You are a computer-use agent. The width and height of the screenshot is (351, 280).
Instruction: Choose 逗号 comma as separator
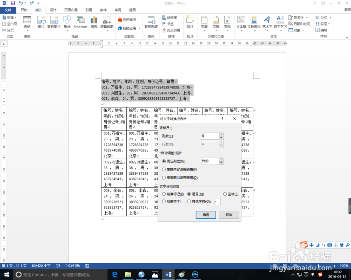click(189, 194)
